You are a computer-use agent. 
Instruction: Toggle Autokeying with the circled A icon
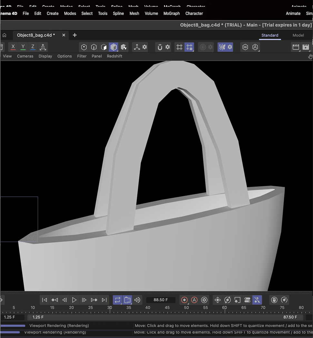[x=194, y=300]
